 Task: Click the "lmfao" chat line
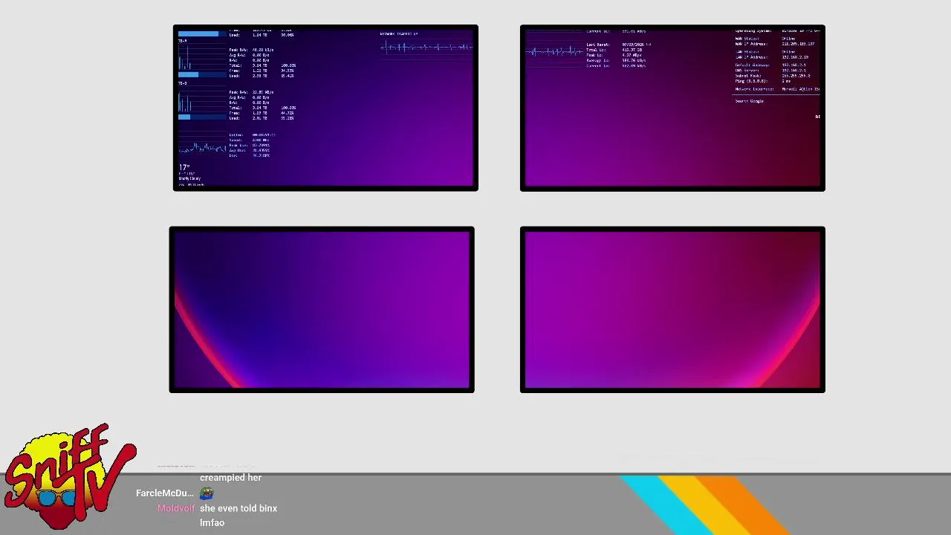point(212,522)
